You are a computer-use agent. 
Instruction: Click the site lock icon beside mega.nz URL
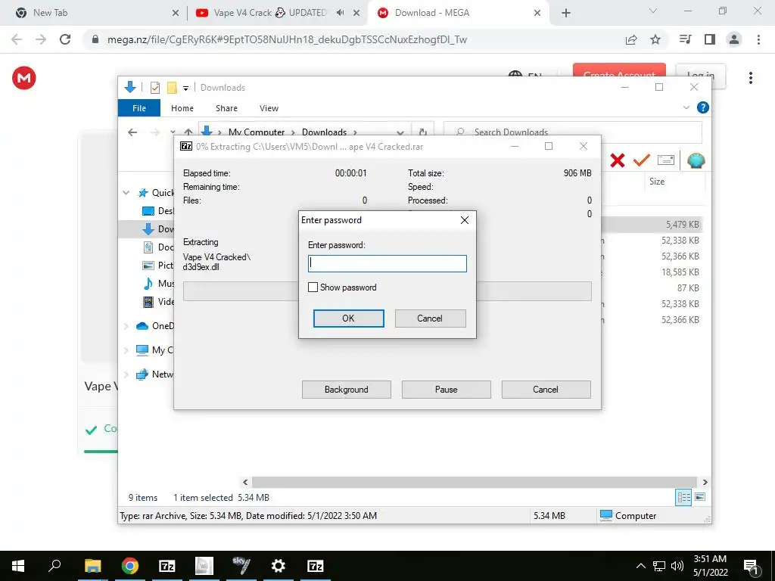[95, 39]
